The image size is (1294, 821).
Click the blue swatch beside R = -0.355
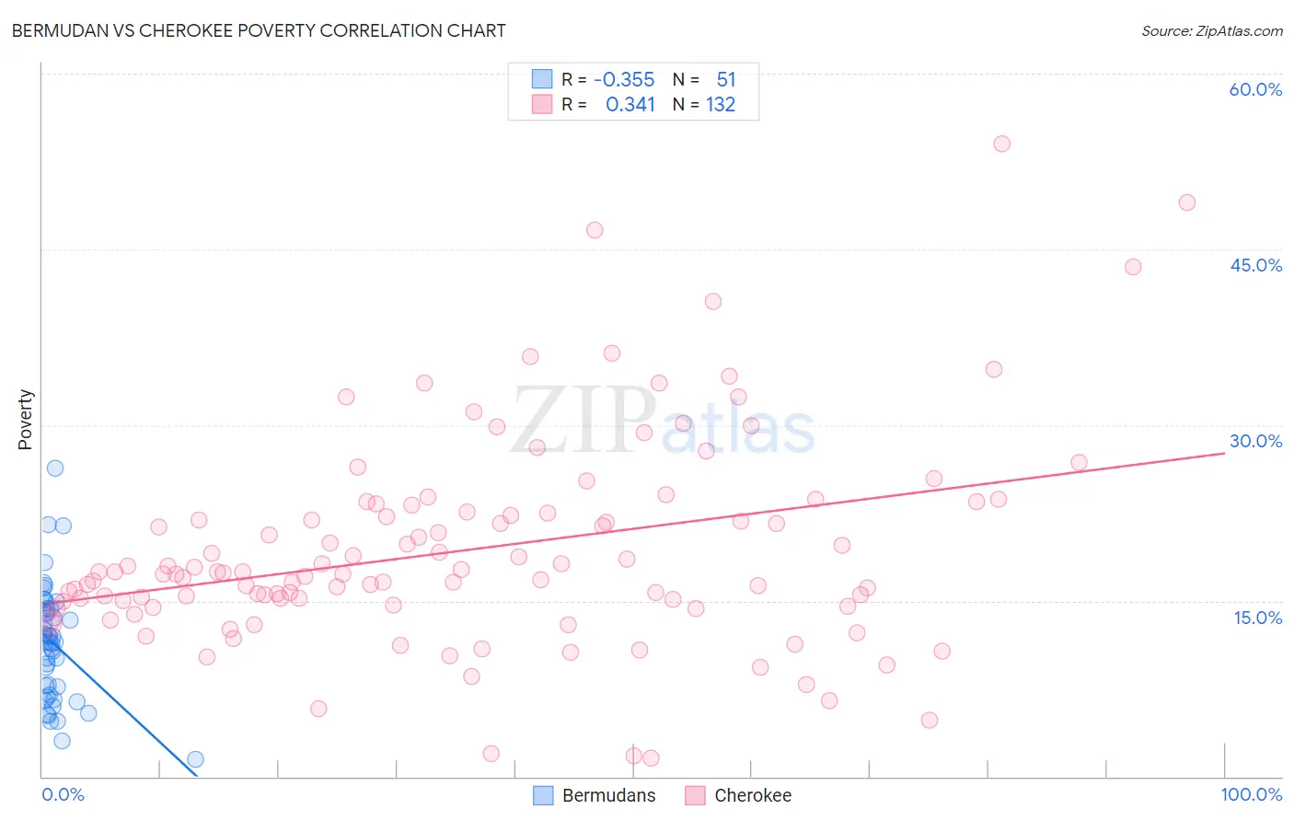point(542,79)
